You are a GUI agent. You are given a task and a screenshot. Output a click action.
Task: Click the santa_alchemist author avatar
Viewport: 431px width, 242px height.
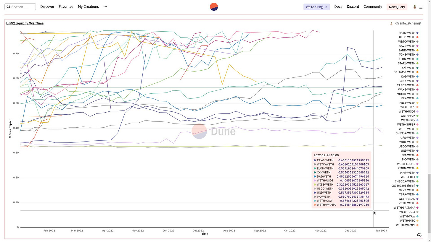392,23
